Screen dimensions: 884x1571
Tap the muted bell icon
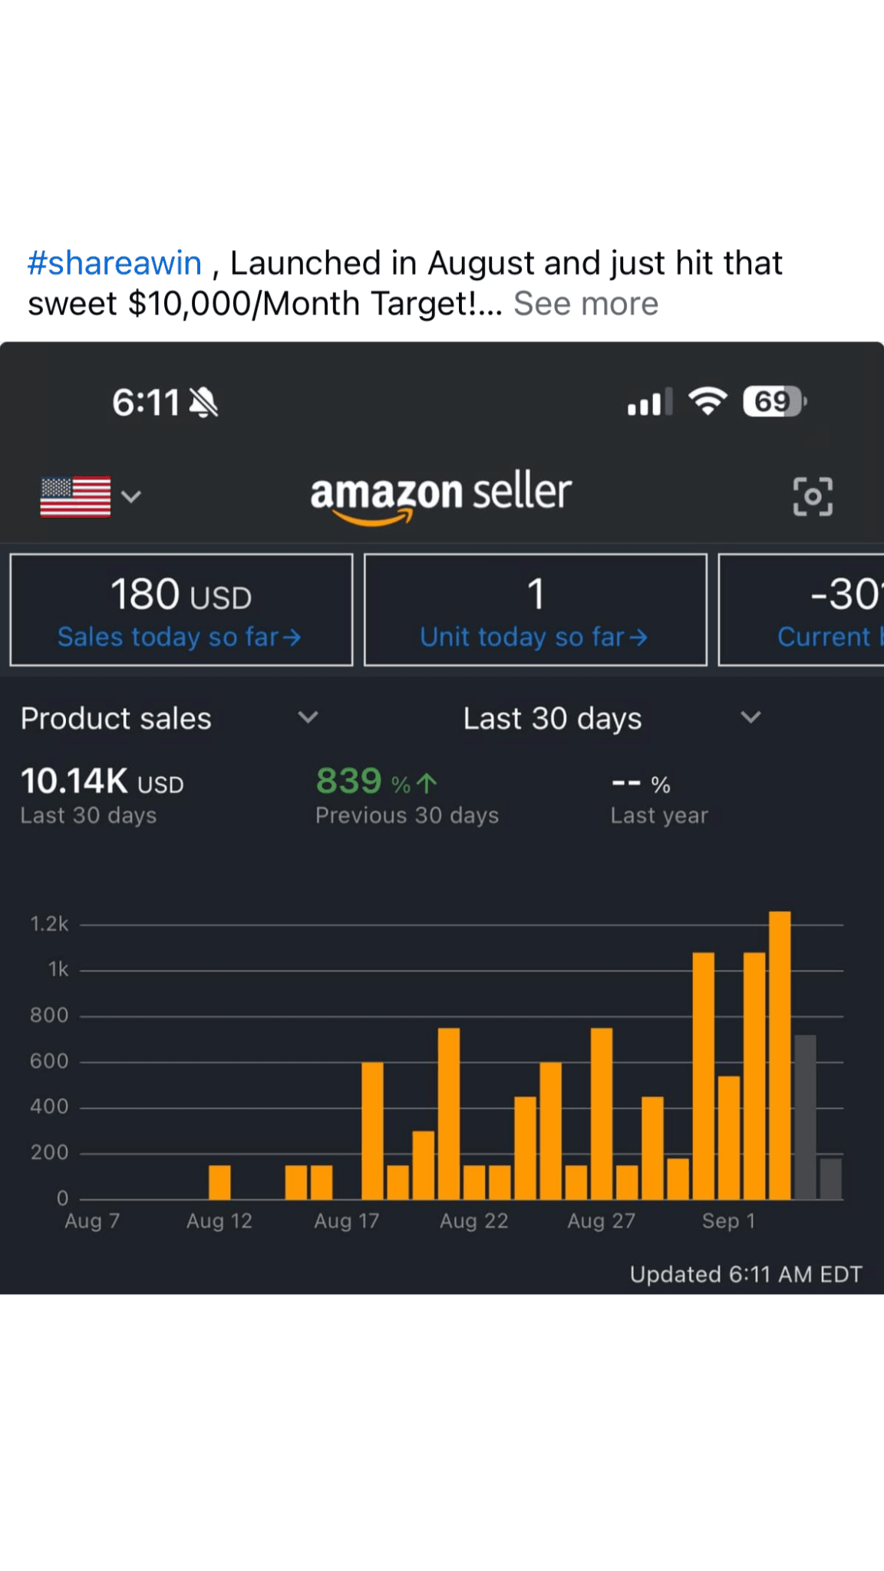pyautogui.click(x=203, y=402)
